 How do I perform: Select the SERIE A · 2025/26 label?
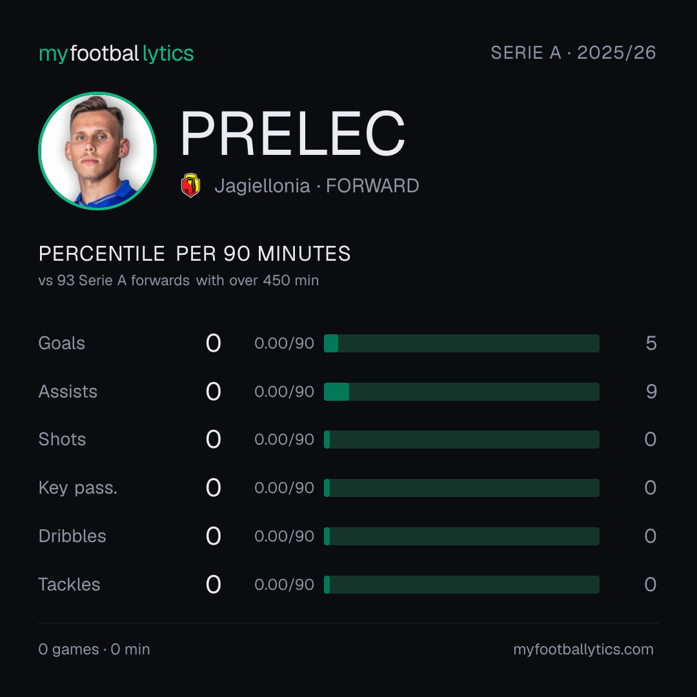pos(573,53)
